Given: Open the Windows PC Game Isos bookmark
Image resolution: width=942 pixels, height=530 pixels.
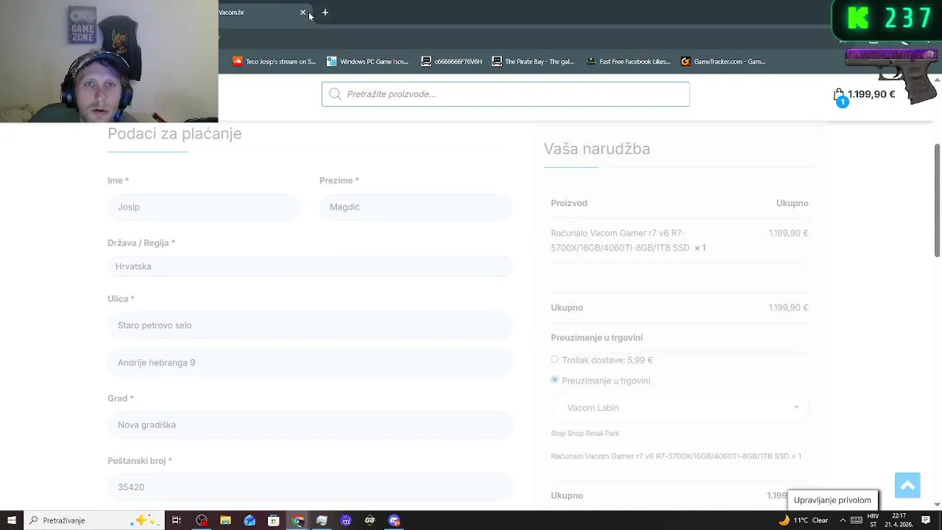Looking at the screenshot, I should (x=367, y=62).
